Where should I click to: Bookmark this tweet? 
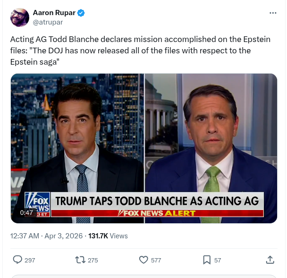[x=207, y=260]
